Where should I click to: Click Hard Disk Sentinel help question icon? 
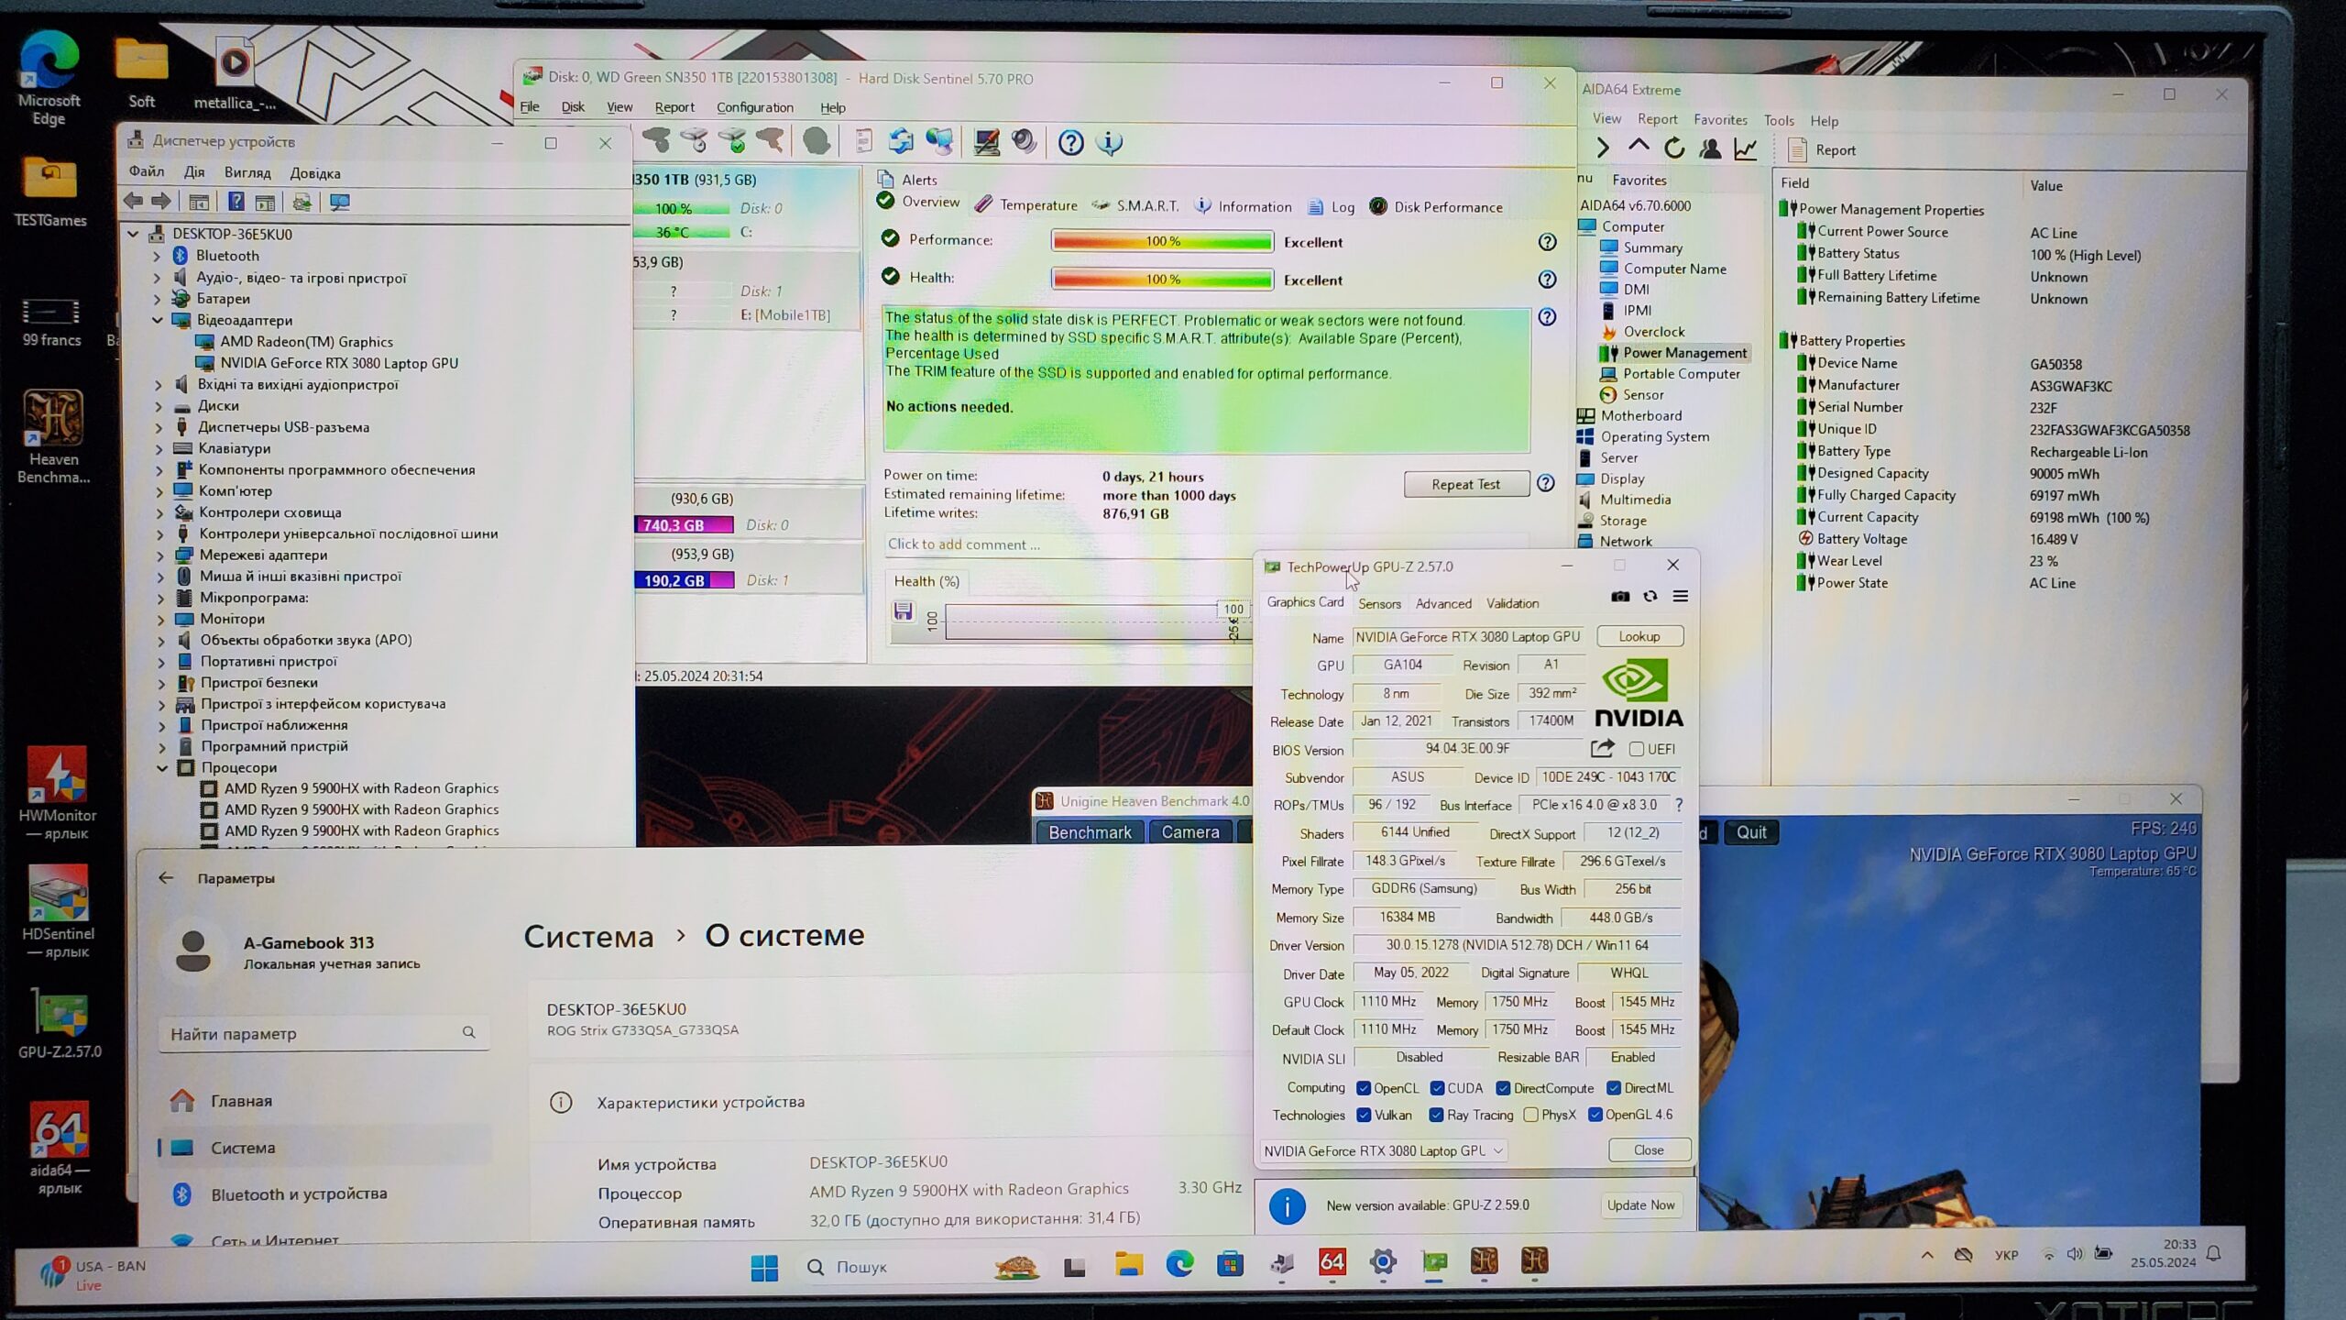1070,142
